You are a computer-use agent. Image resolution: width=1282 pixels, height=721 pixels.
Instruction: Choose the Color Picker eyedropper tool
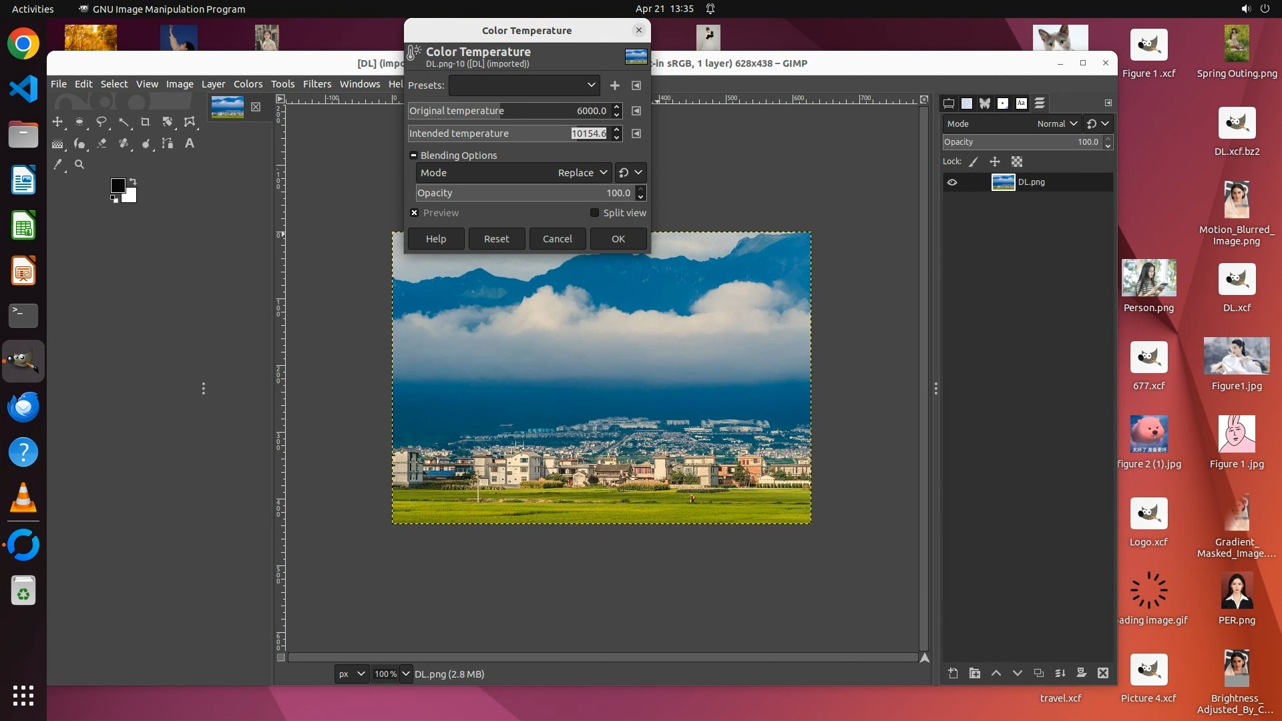[58, 164]
